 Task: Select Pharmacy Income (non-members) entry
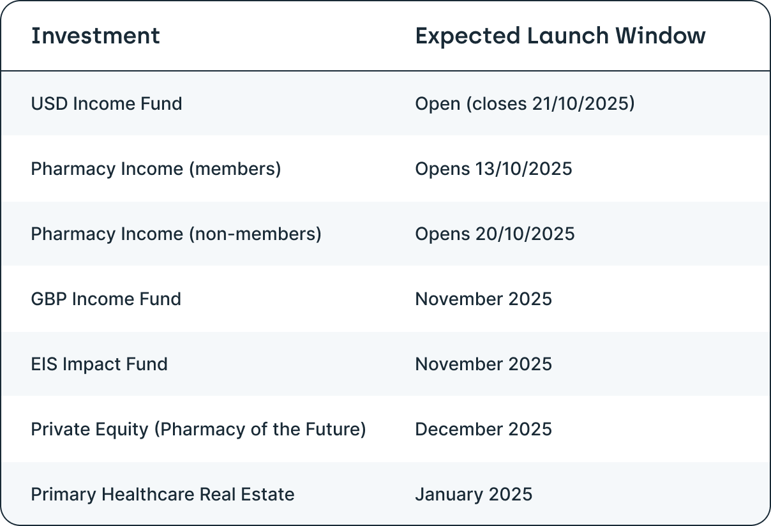point(176,234)
